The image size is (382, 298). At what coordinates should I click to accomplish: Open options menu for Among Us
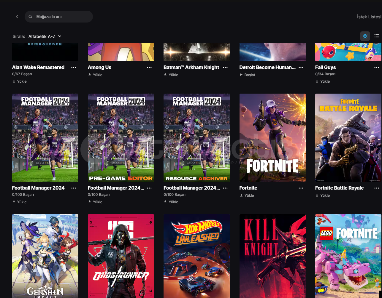149,68
